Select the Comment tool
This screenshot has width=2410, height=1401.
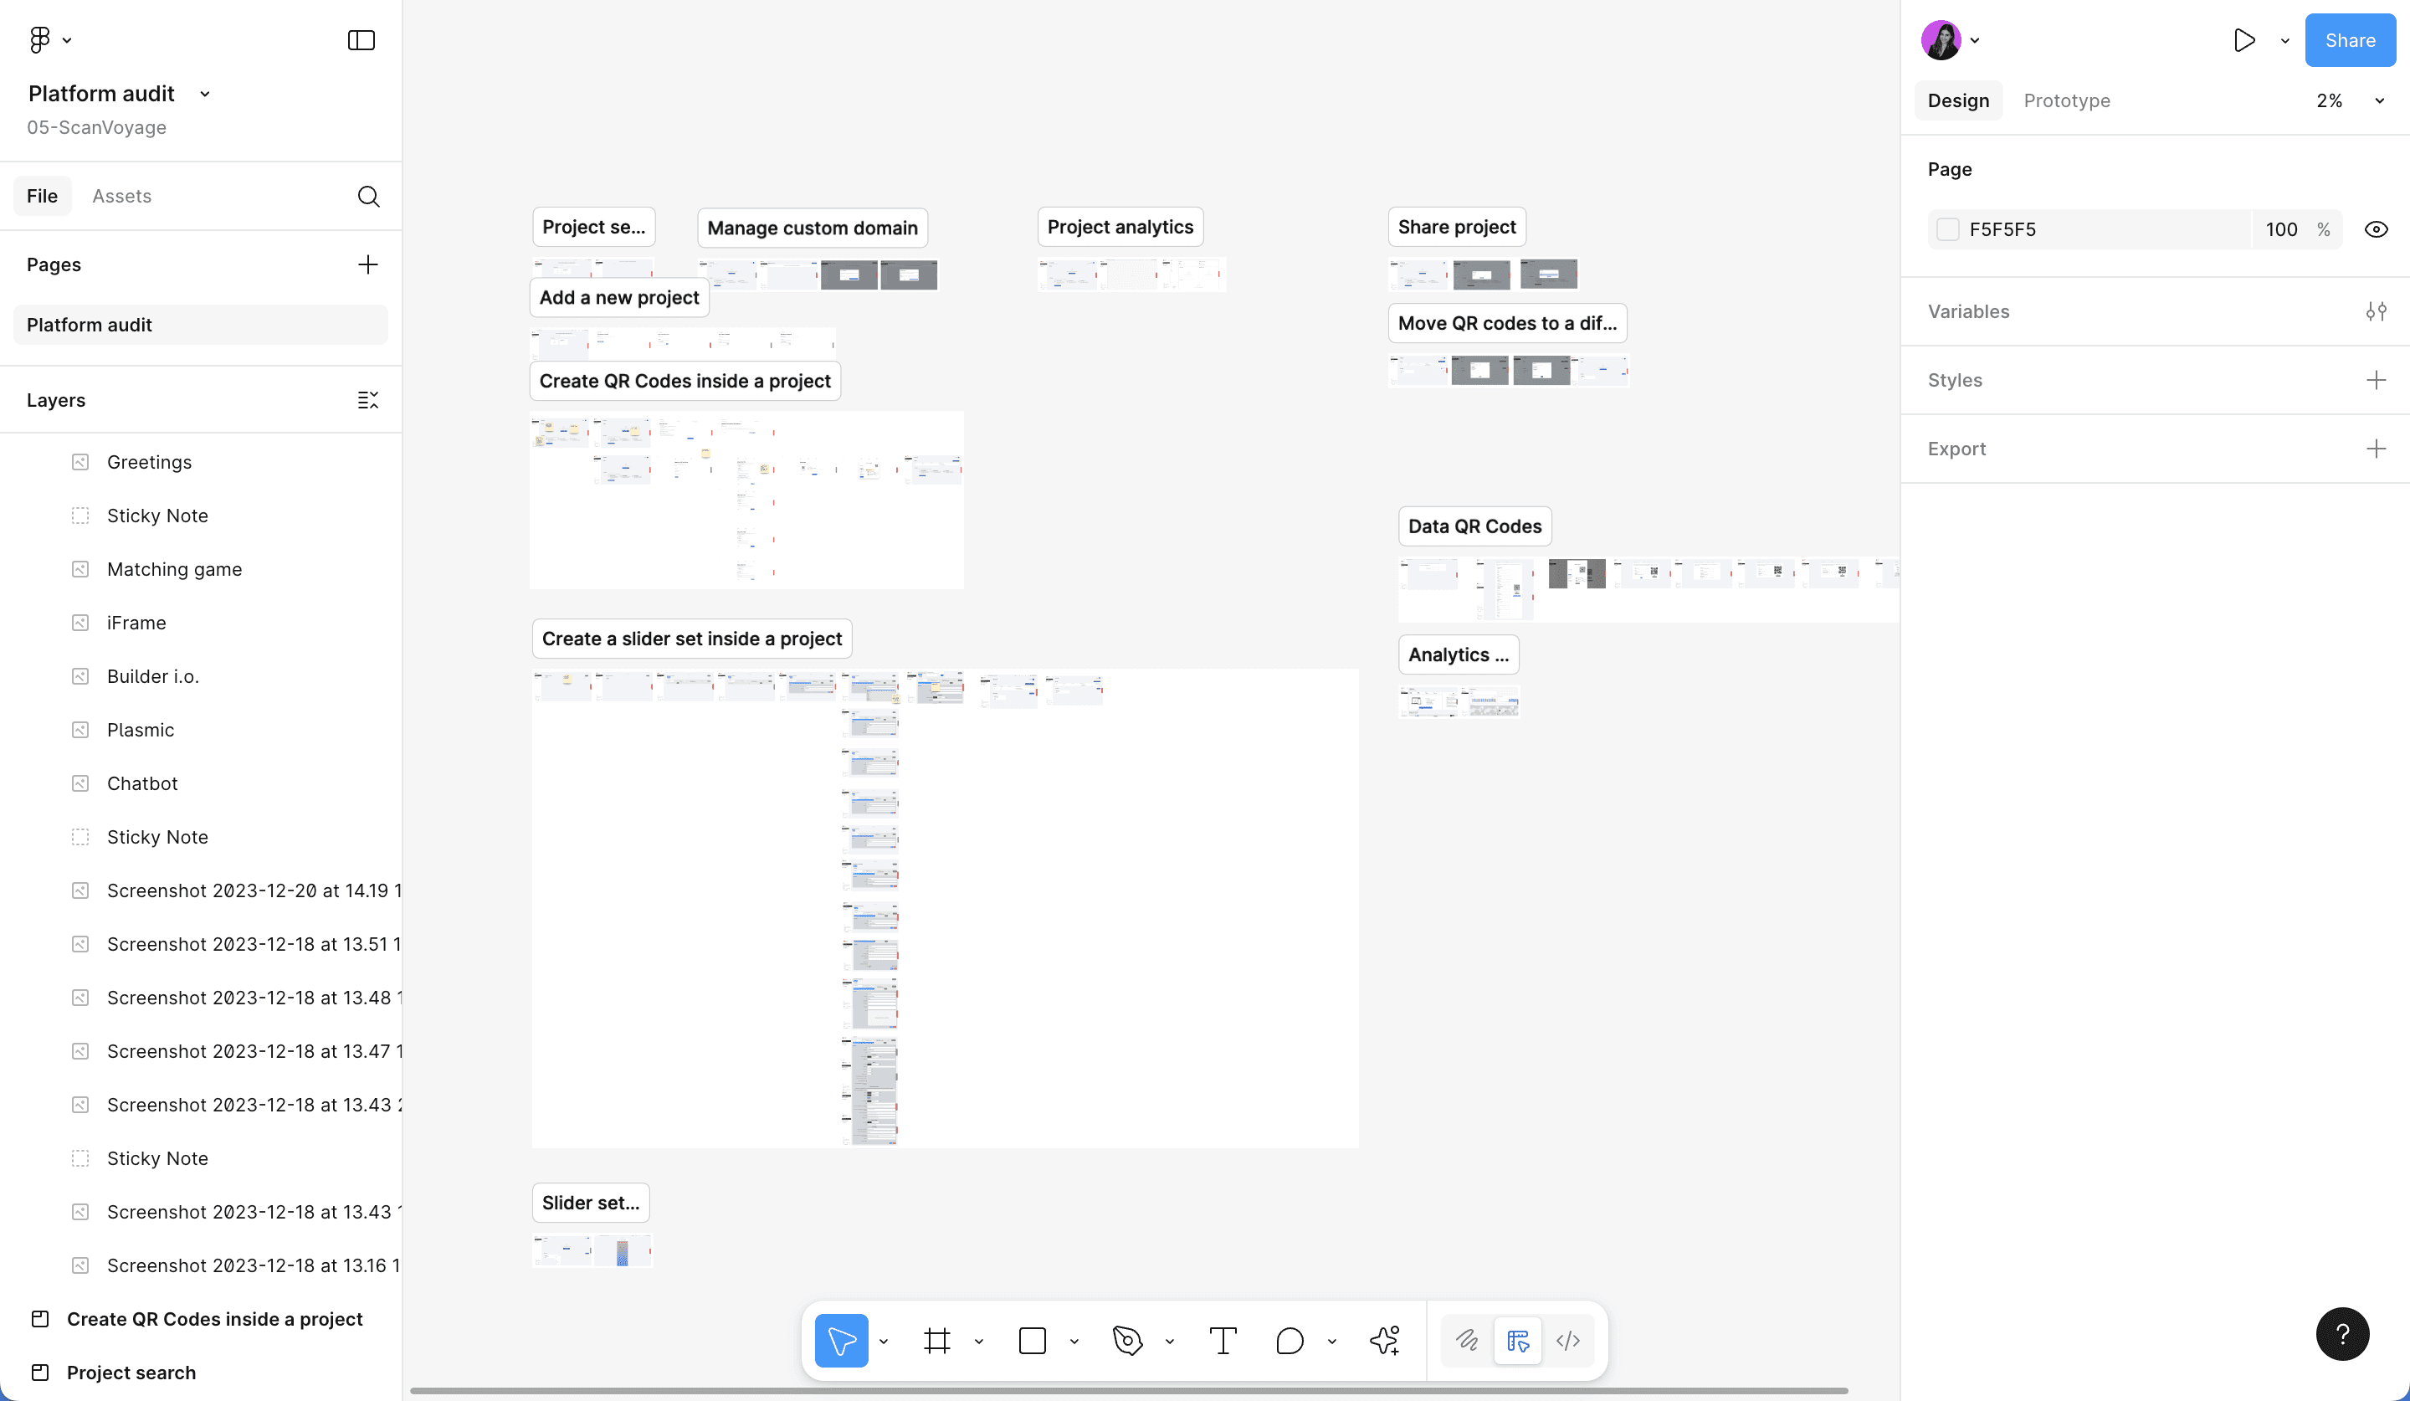1290,1340
